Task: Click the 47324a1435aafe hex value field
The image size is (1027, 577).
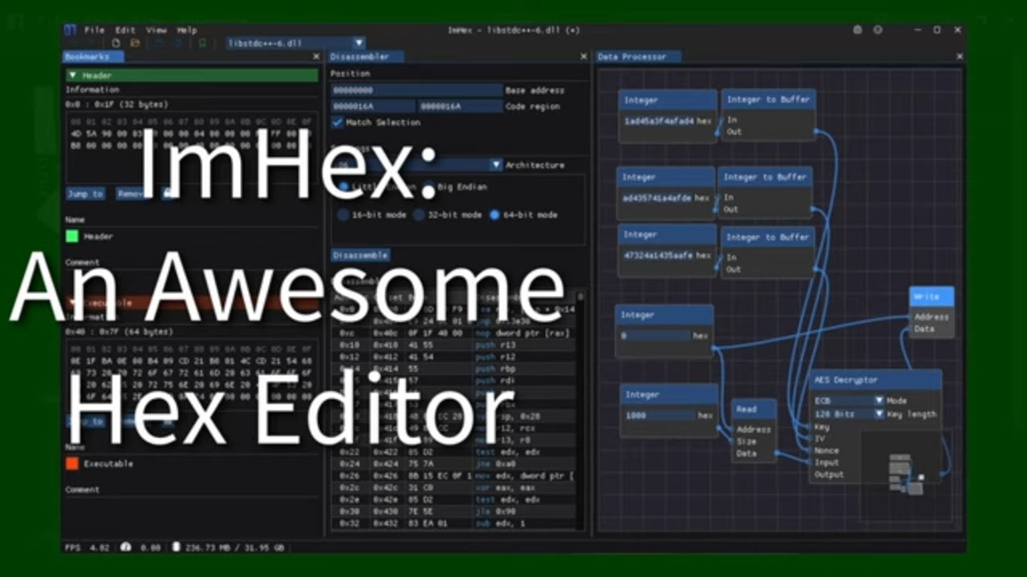Action: coord(658,255)
